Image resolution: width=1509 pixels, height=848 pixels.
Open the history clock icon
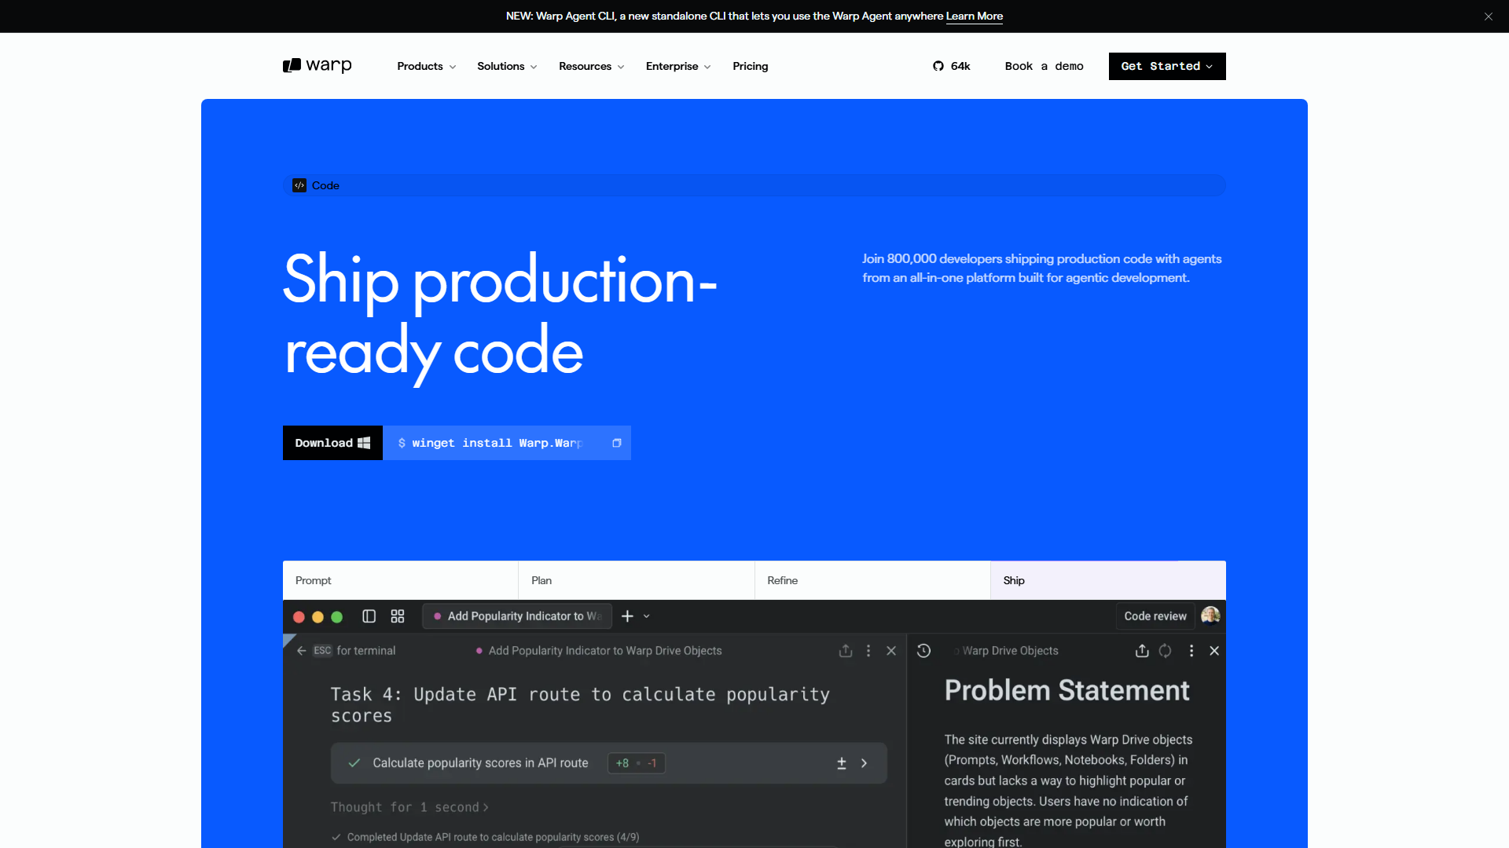924,651
